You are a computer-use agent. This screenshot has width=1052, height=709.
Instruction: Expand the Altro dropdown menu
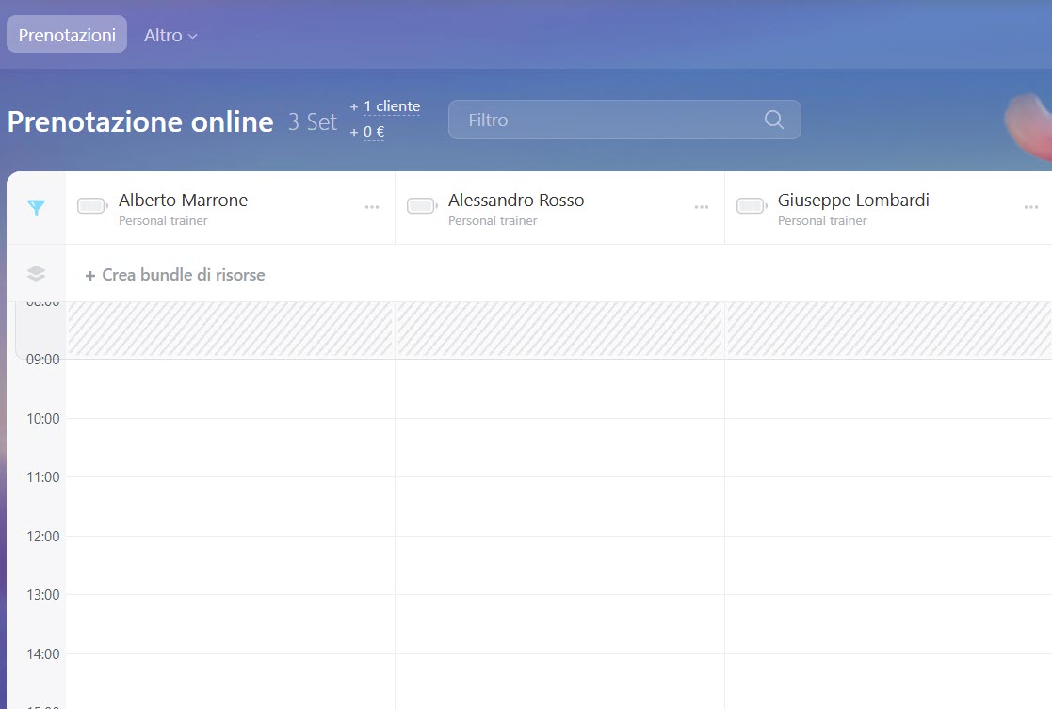pos(170,35)
